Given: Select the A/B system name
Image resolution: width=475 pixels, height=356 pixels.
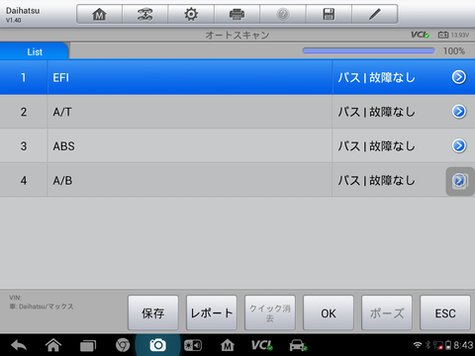Looking at the screenshot, I should [62, 181].
